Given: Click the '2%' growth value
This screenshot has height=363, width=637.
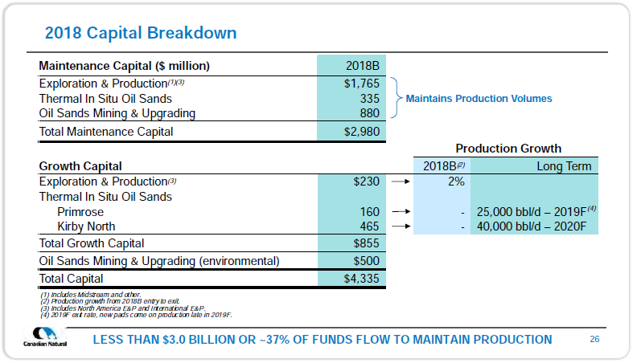Looking at the screenshot, I should pyautogui.click(x=456, y=181).
